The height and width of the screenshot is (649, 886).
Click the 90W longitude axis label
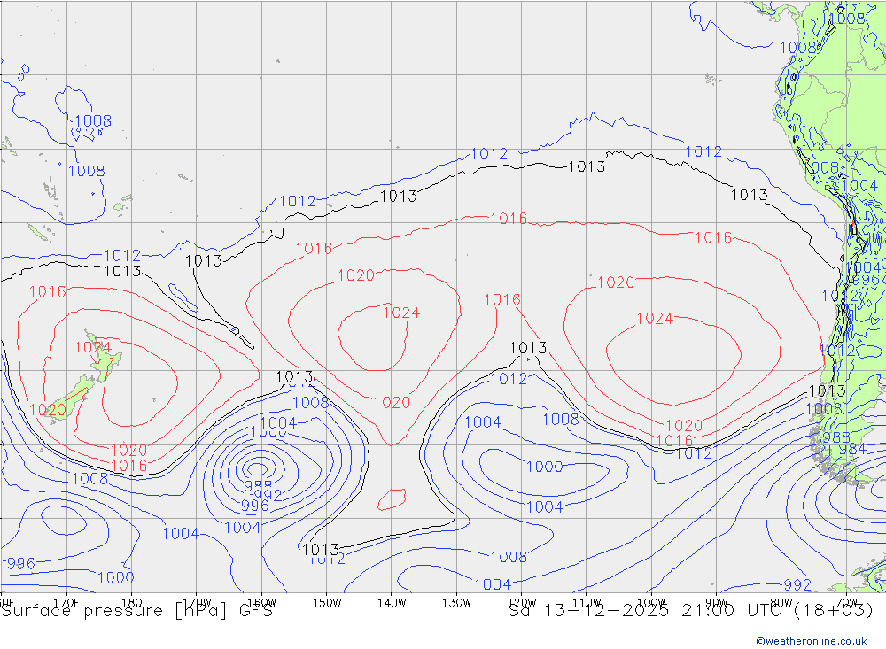(x=717, y=603)
